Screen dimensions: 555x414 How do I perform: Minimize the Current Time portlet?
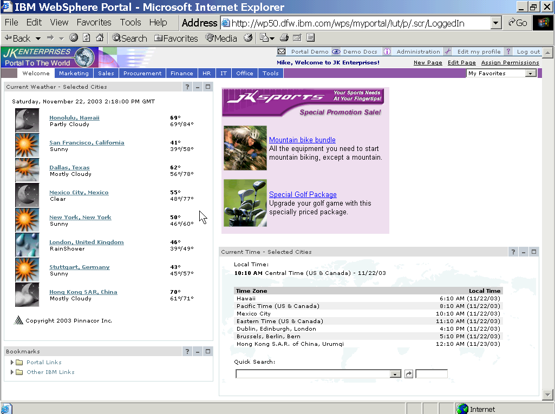click(524, 252)
